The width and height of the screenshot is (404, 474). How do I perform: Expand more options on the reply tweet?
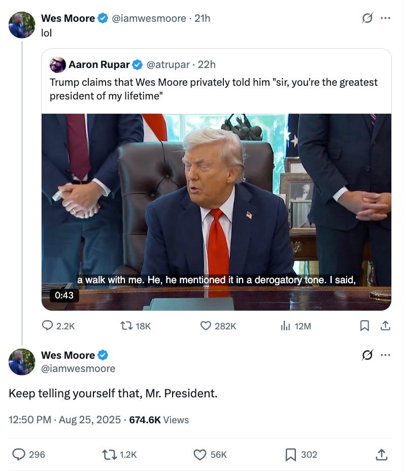tap(385, 355)
